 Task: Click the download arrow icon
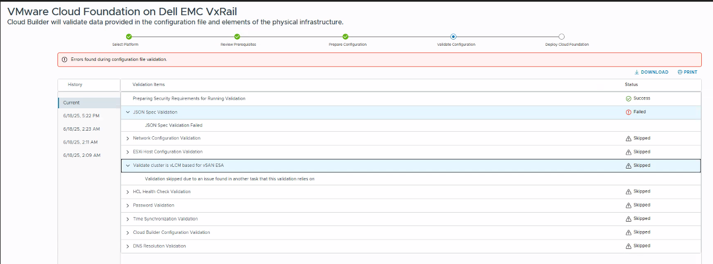[637, 72]
